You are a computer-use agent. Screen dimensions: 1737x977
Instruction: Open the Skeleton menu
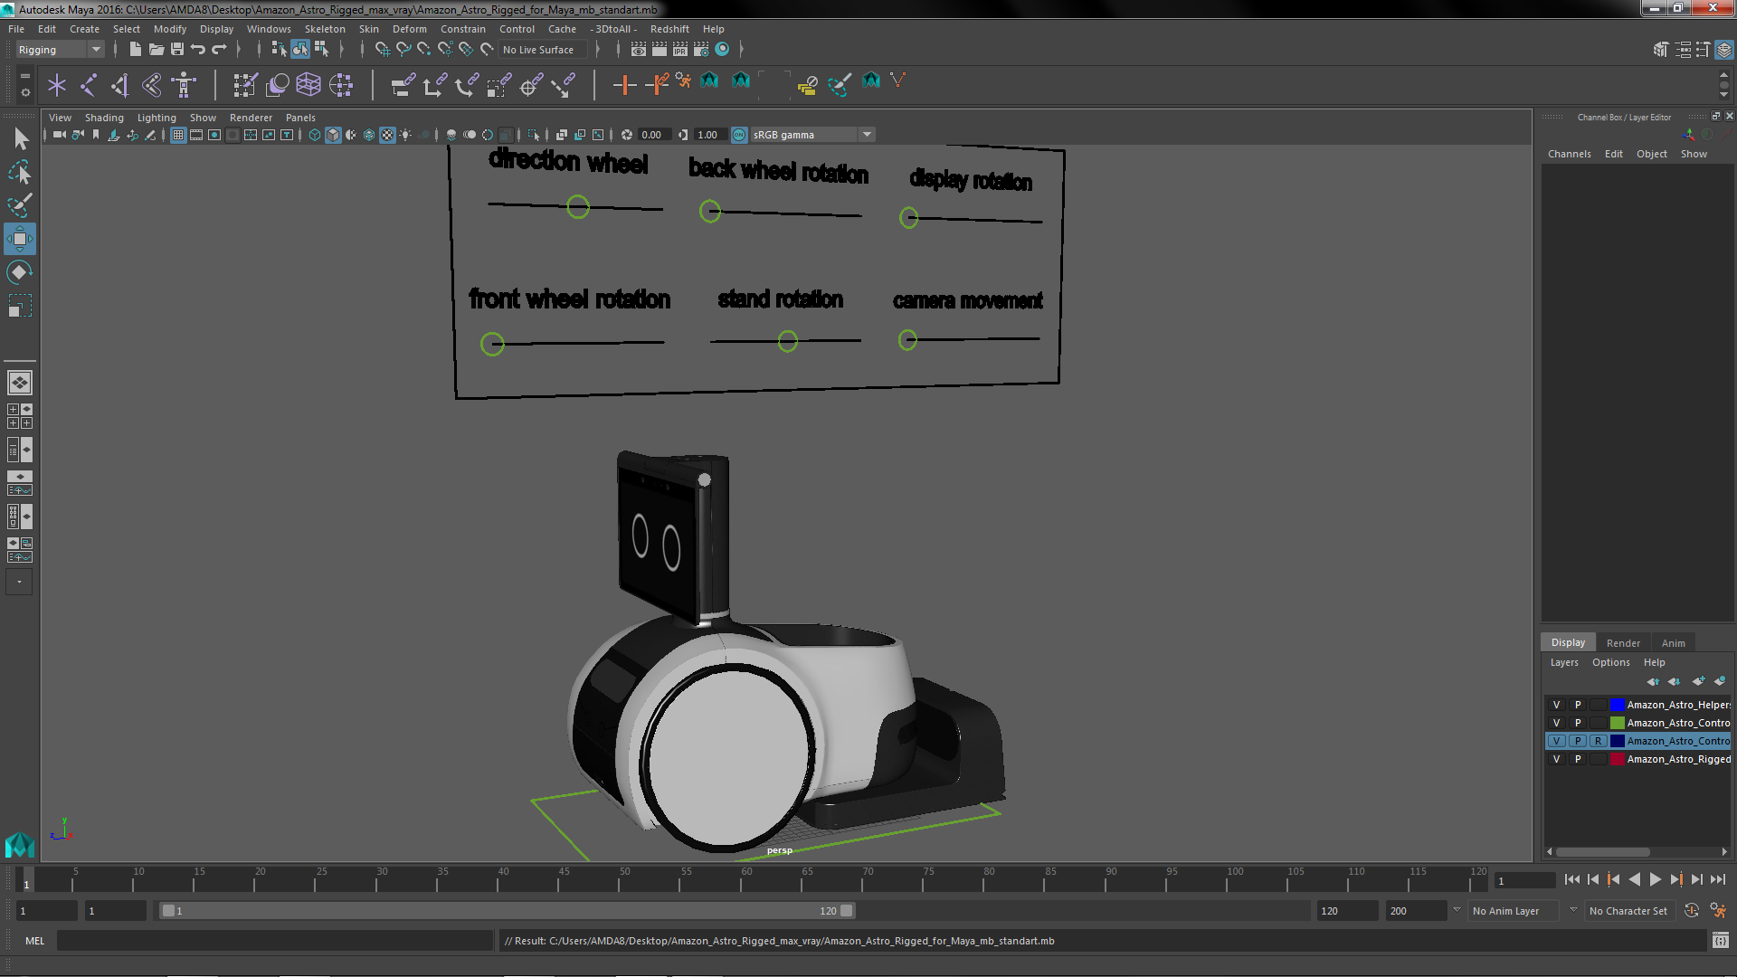[x=325, y=29]
